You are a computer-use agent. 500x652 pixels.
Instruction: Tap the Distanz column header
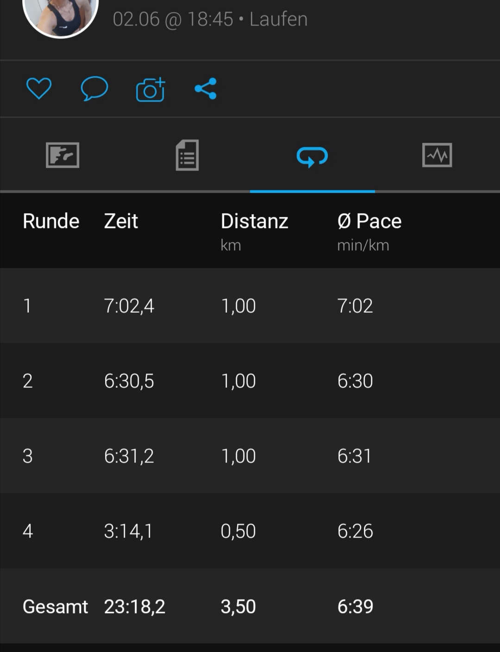tap(254, 221)
